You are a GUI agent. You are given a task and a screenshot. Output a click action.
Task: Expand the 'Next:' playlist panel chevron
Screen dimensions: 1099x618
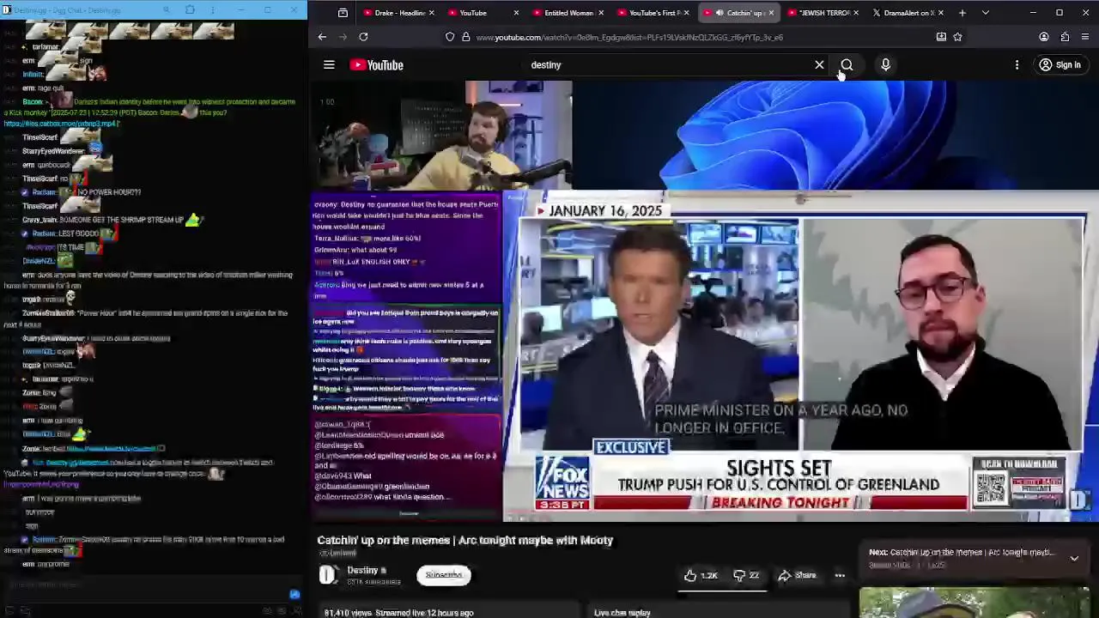point(1074,558)
